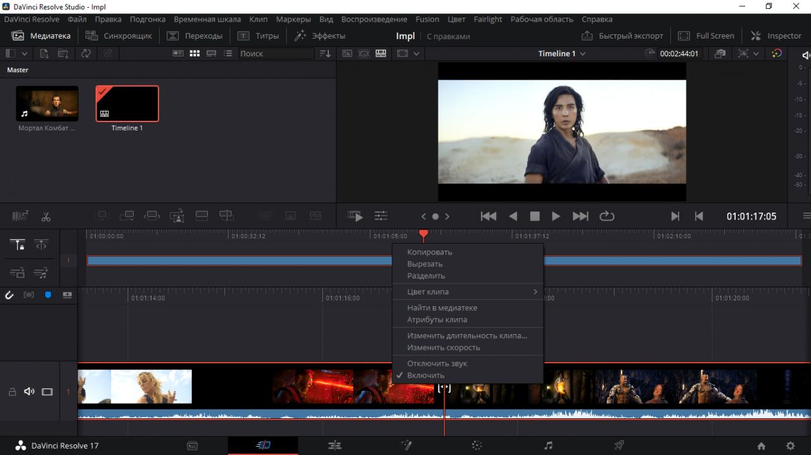Click the Sync Clips icon
811x455 pixels.
point(86,54)
